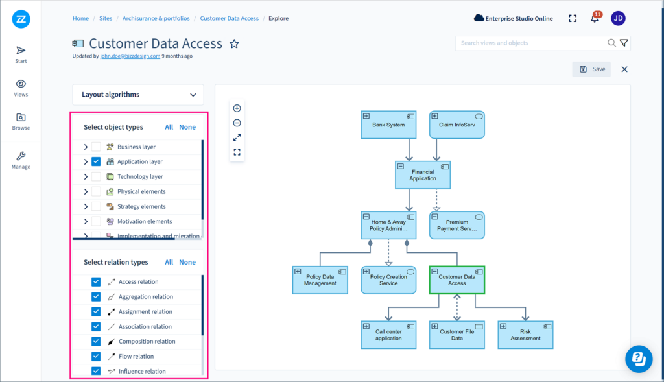Uncheck the Flow relation checkbox
This screenshot has width=664, height=382.
point(96,357)
